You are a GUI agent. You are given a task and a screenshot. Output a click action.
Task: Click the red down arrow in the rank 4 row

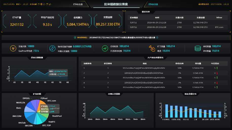[217, 82]
